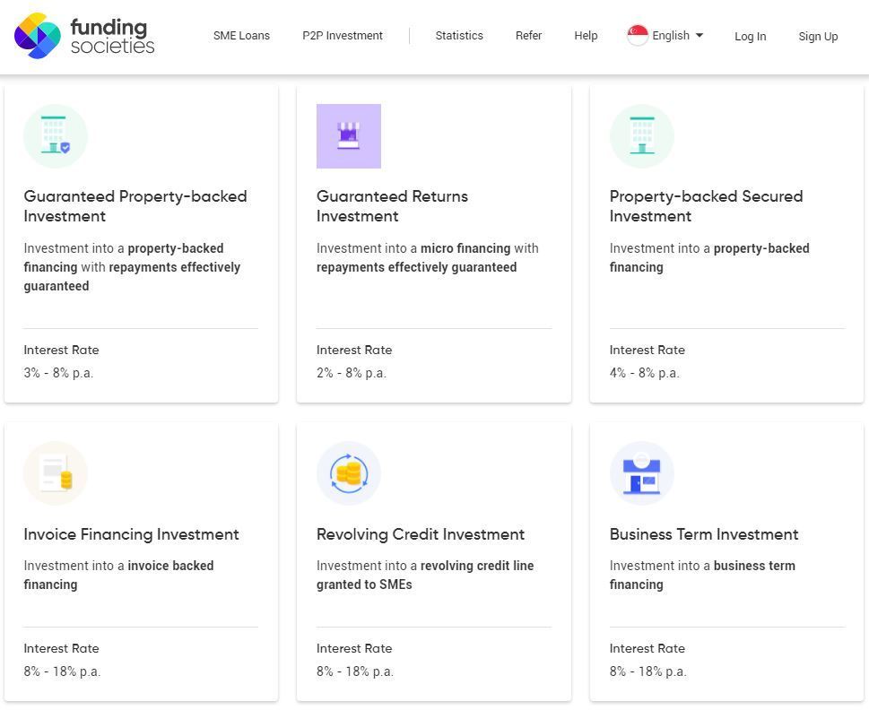Open the Business Term Investment title
The width and height of the screenshot is (869, 710).
[704, 534]
